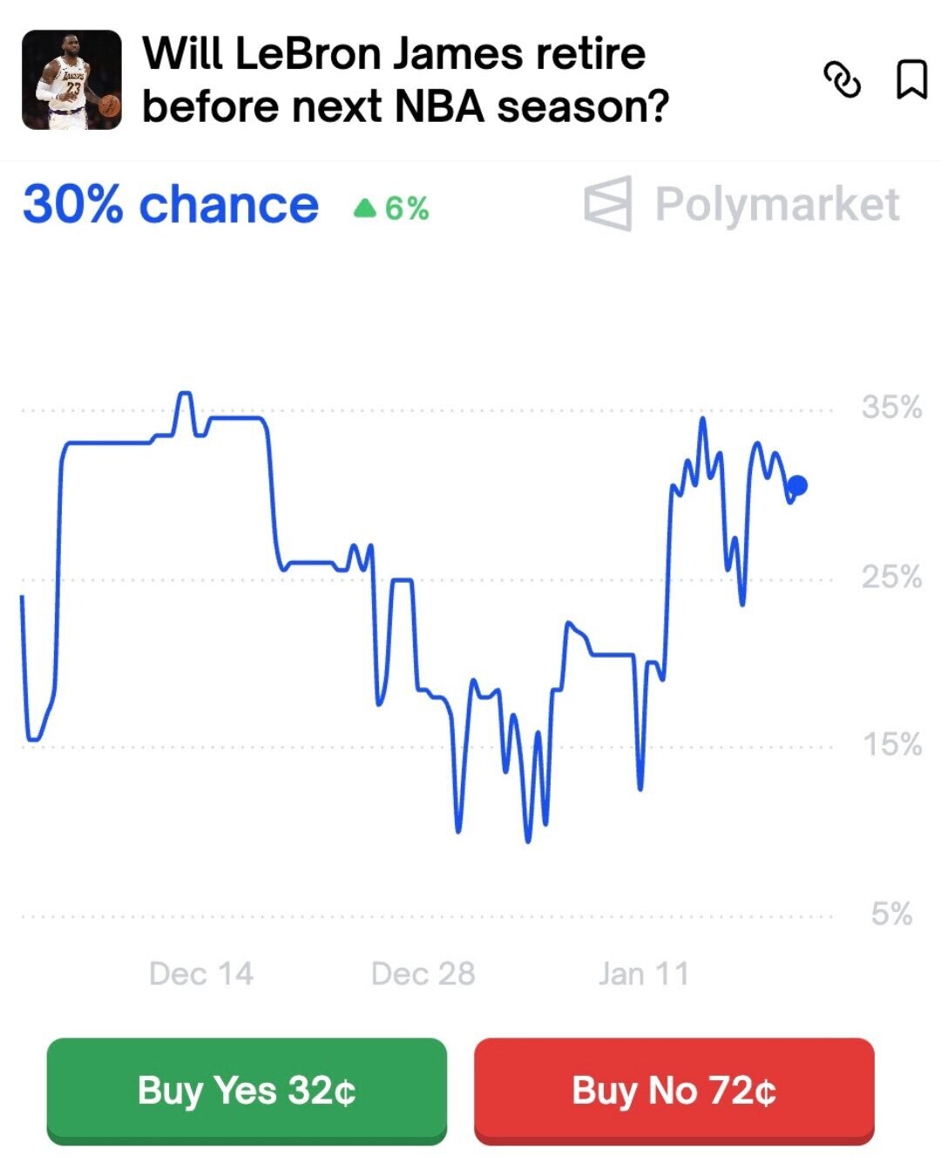Click the Buy Yes 32¢ button
Viewport: 941px width, 1176px height.
pos(247,1090)
